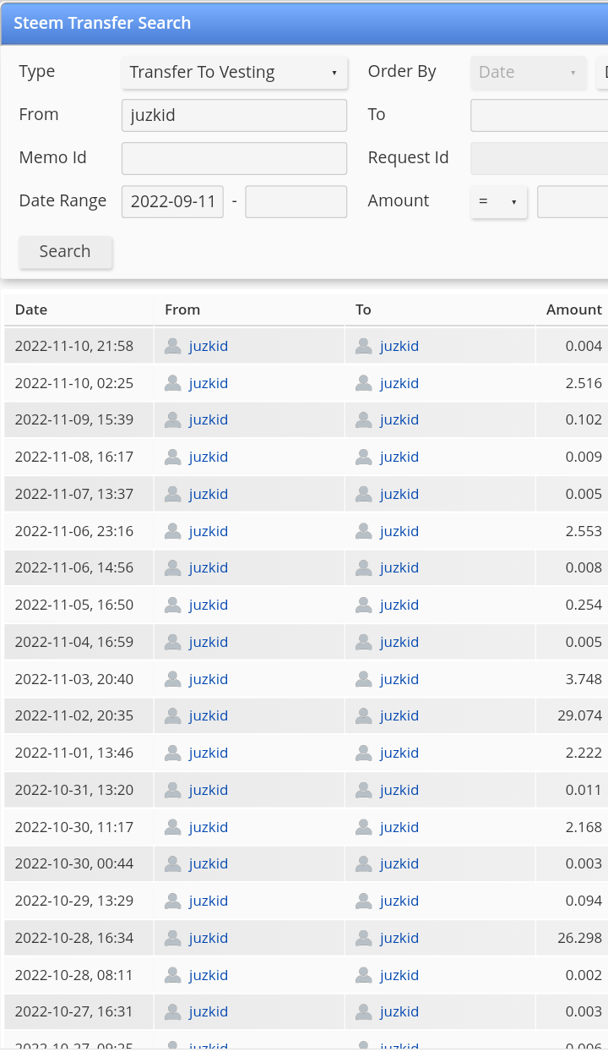The width and height of the screenshot is (608, 1052).
Task: Click the Search button
Action: coord(65,251)
